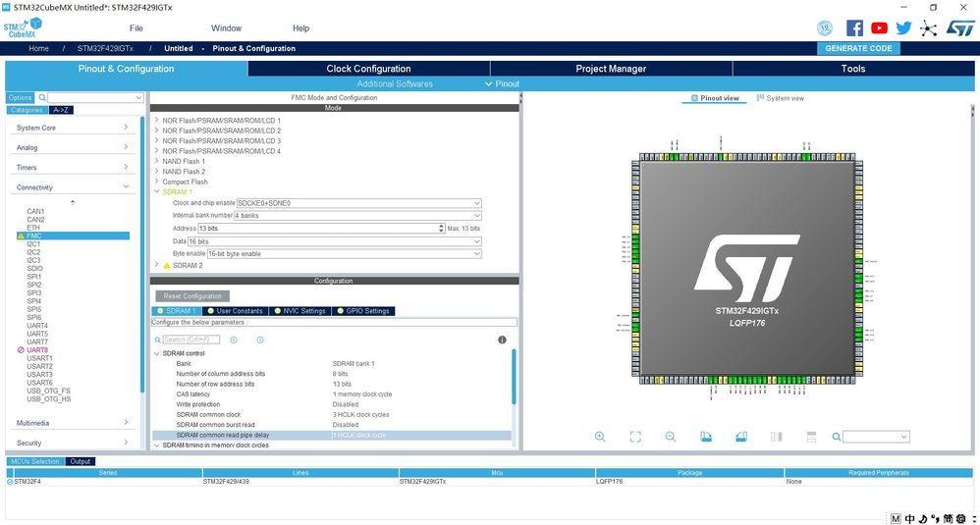Open the Window menu
Image resolution: width=980 pixels, height=525 pixels.
coord(226,28)
